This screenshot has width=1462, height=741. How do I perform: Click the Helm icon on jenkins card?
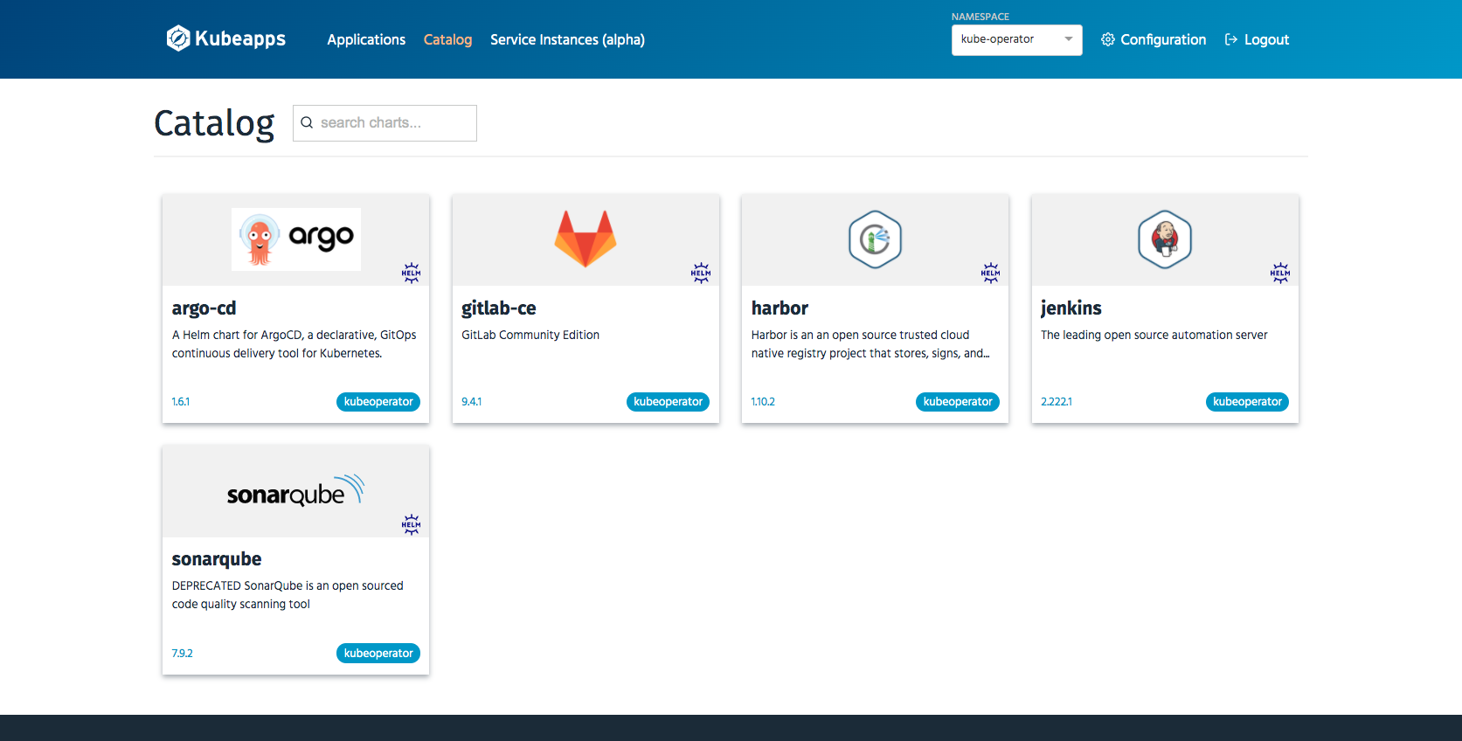pyautogui.click(x=1280, y=273)
